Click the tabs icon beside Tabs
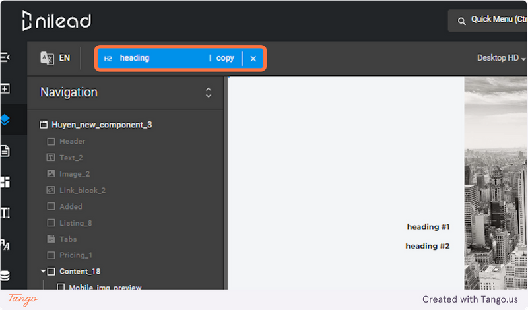This screenshot has width=528, height=310. 51,239
